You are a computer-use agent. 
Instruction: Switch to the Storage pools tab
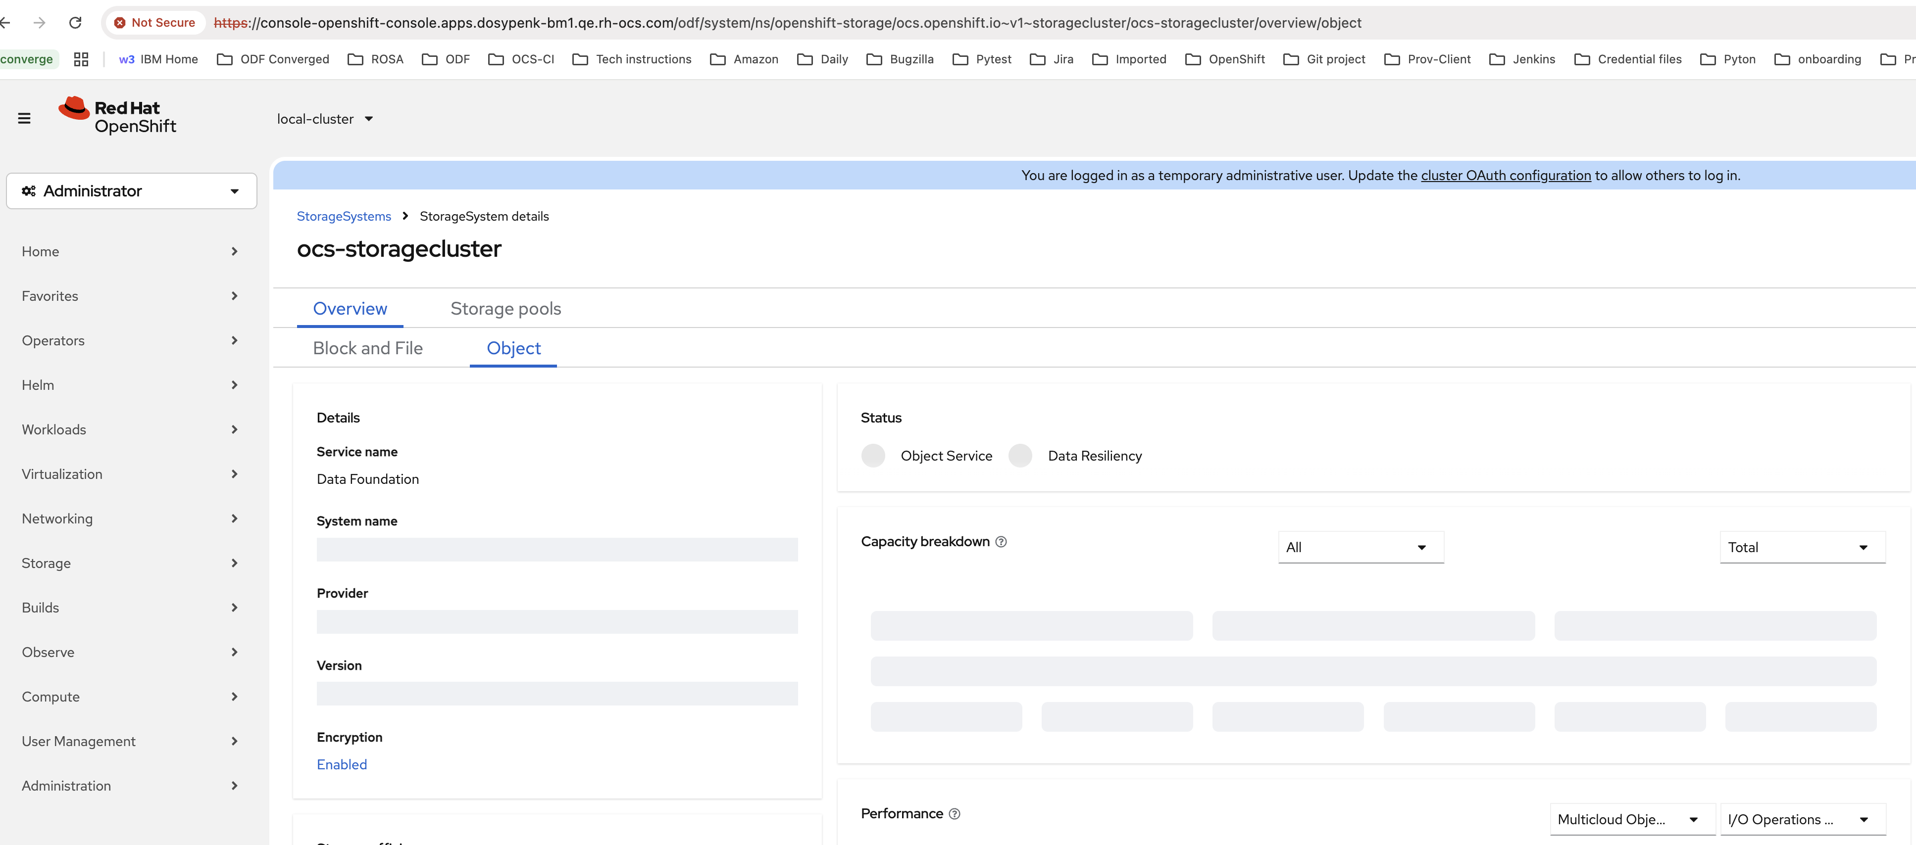pos(505,308)
